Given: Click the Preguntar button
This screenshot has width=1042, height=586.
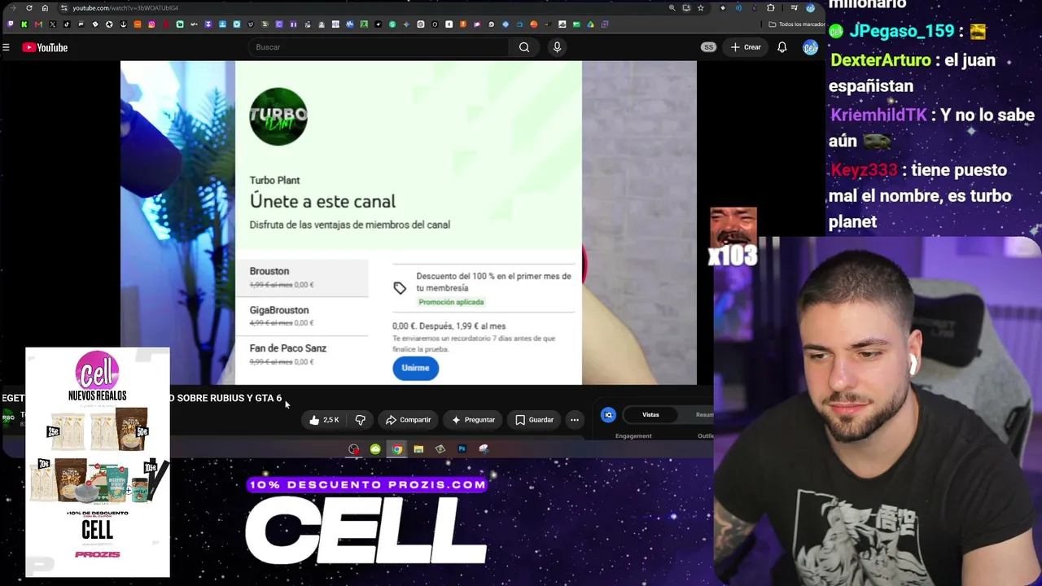Looking at the screenshot, I should pos(473,420).
